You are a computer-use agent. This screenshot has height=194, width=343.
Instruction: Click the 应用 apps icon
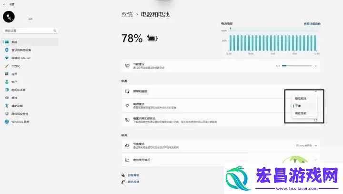point(7,74)
